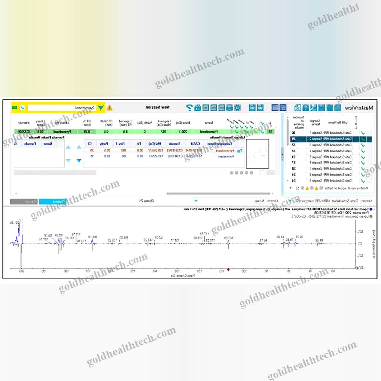The height and width of the screenshot is (381, 381).
Task: Click the grid icon adjacent to the padlock bag
Action: point(205,108)
